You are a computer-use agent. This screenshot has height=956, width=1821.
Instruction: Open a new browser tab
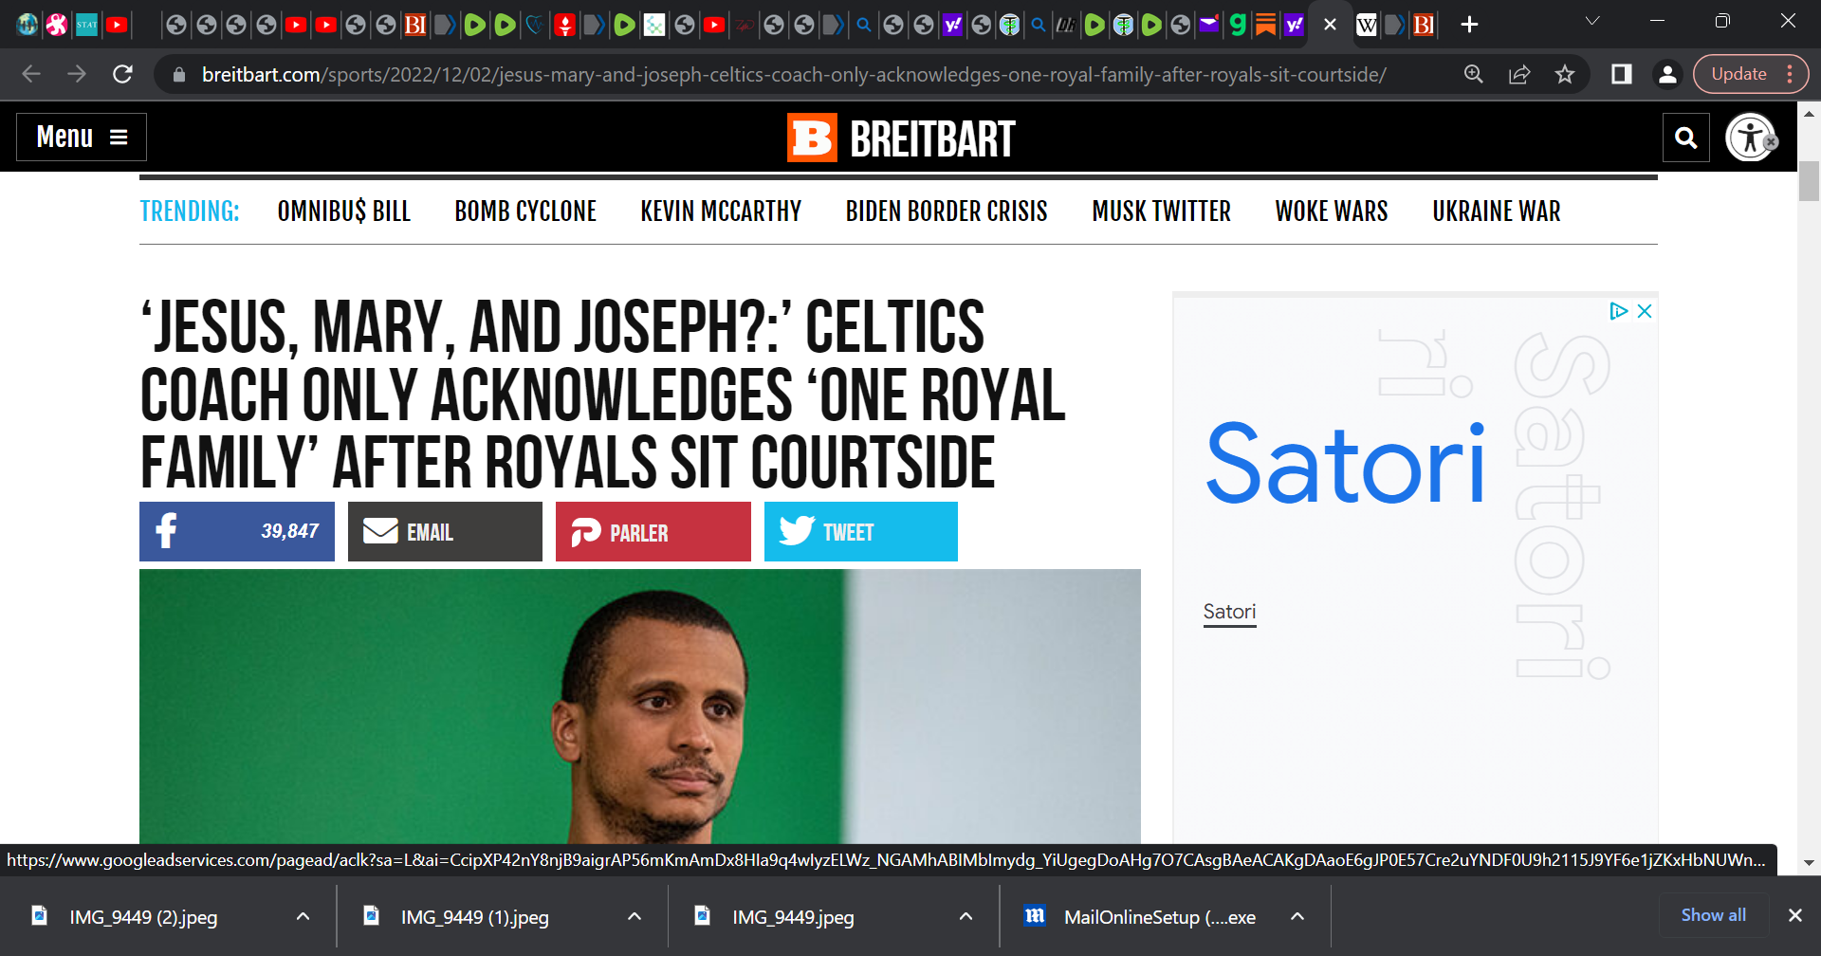coord(1469,25)
